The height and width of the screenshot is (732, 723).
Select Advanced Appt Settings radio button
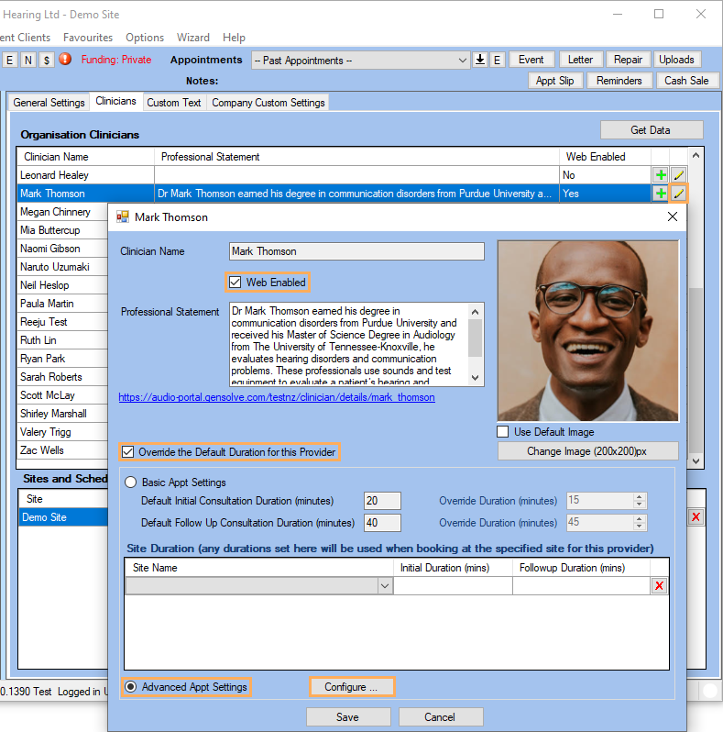(x=131, y=687)
